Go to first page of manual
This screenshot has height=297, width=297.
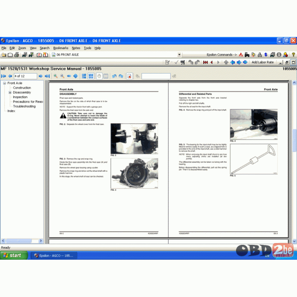pyautogui.click(x=3, y=76)
